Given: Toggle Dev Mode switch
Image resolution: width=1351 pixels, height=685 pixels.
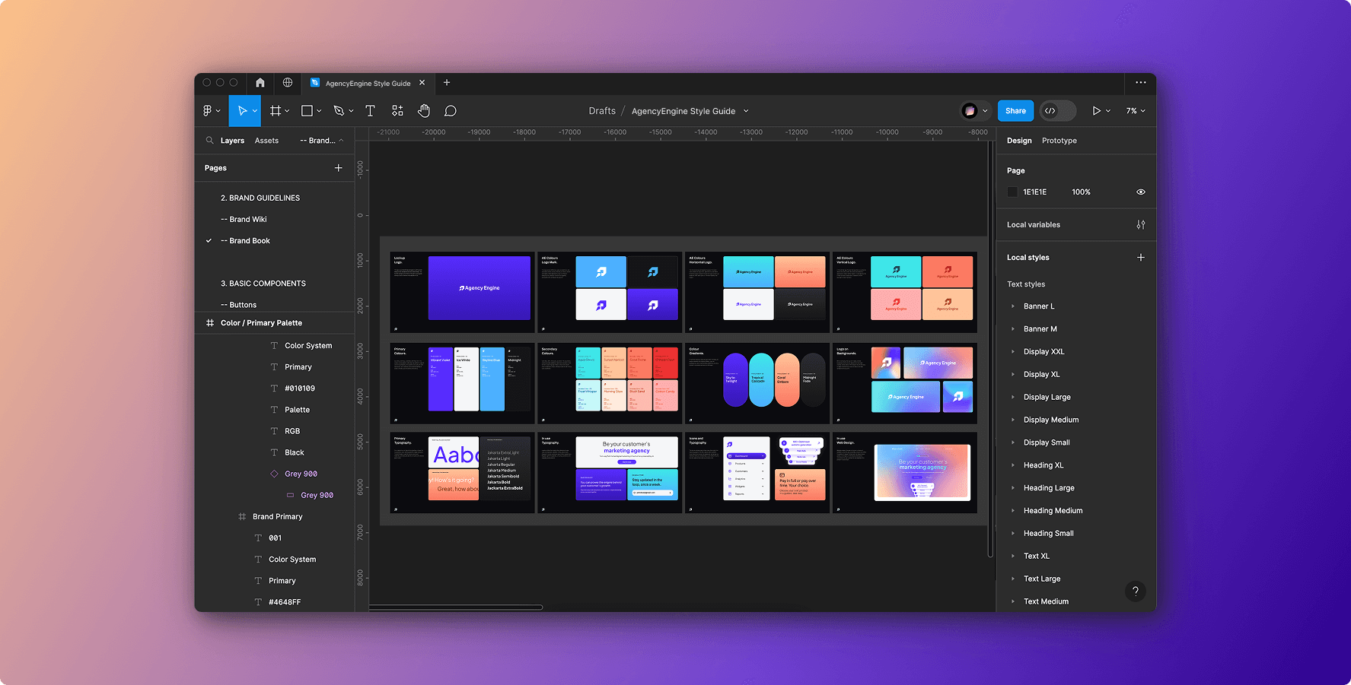Looking at the screenshot, I should (1057, 111).
